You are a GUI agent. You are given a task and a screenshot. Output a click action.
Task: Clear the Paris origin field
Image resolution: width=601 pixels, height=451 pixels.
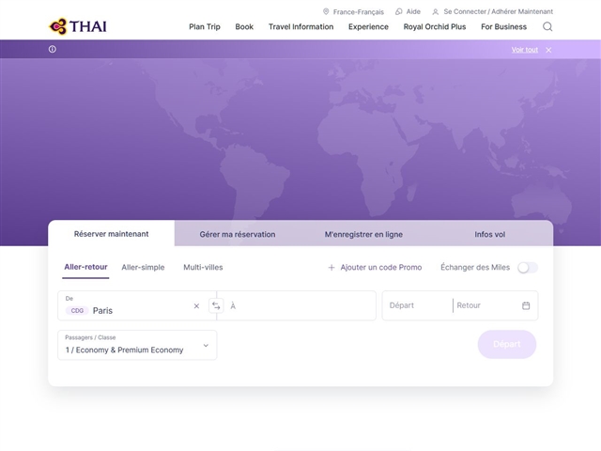click(x=196, y=306)
